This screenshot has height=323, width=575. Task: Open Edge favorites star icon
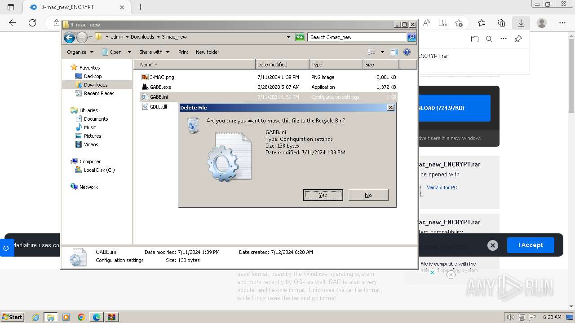click(x=482, y=23)
